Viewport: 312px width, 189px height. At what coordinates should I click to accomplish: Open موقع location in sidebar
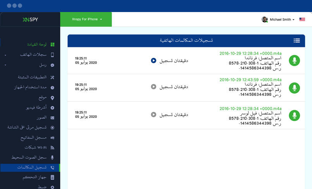click(43, 97)
